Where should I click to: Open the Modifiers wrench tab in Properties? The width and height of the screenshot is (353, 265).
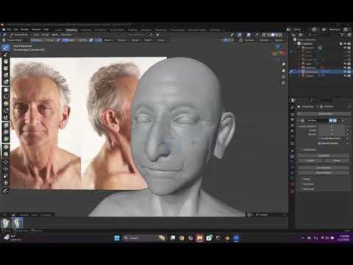pyautogui.click(x=292, y=156)
